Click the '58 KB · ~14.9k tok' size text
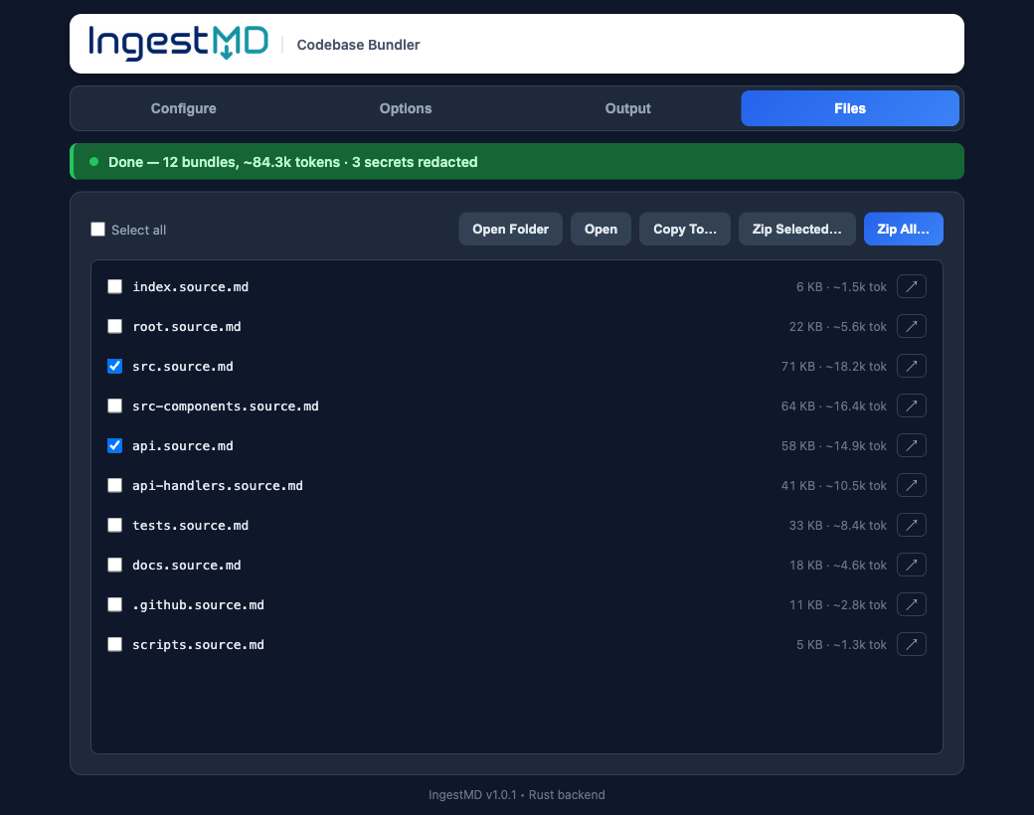Screen dimensions: 1034x815 (833, 445)
